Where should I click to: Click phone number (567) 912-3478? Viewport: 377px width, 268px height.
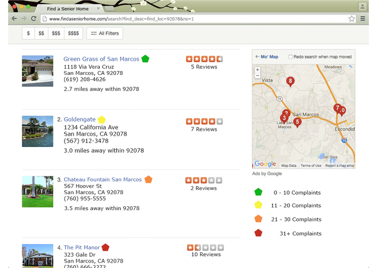tap(86, 141)
